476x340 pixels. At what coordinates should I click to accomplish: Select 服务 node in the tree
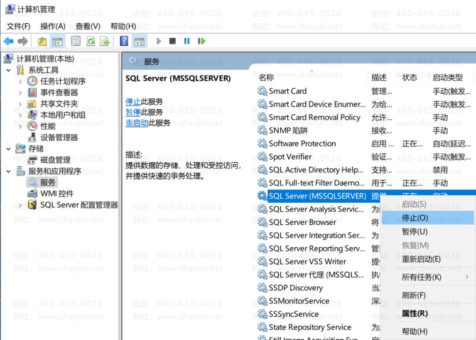coord(48,182)
